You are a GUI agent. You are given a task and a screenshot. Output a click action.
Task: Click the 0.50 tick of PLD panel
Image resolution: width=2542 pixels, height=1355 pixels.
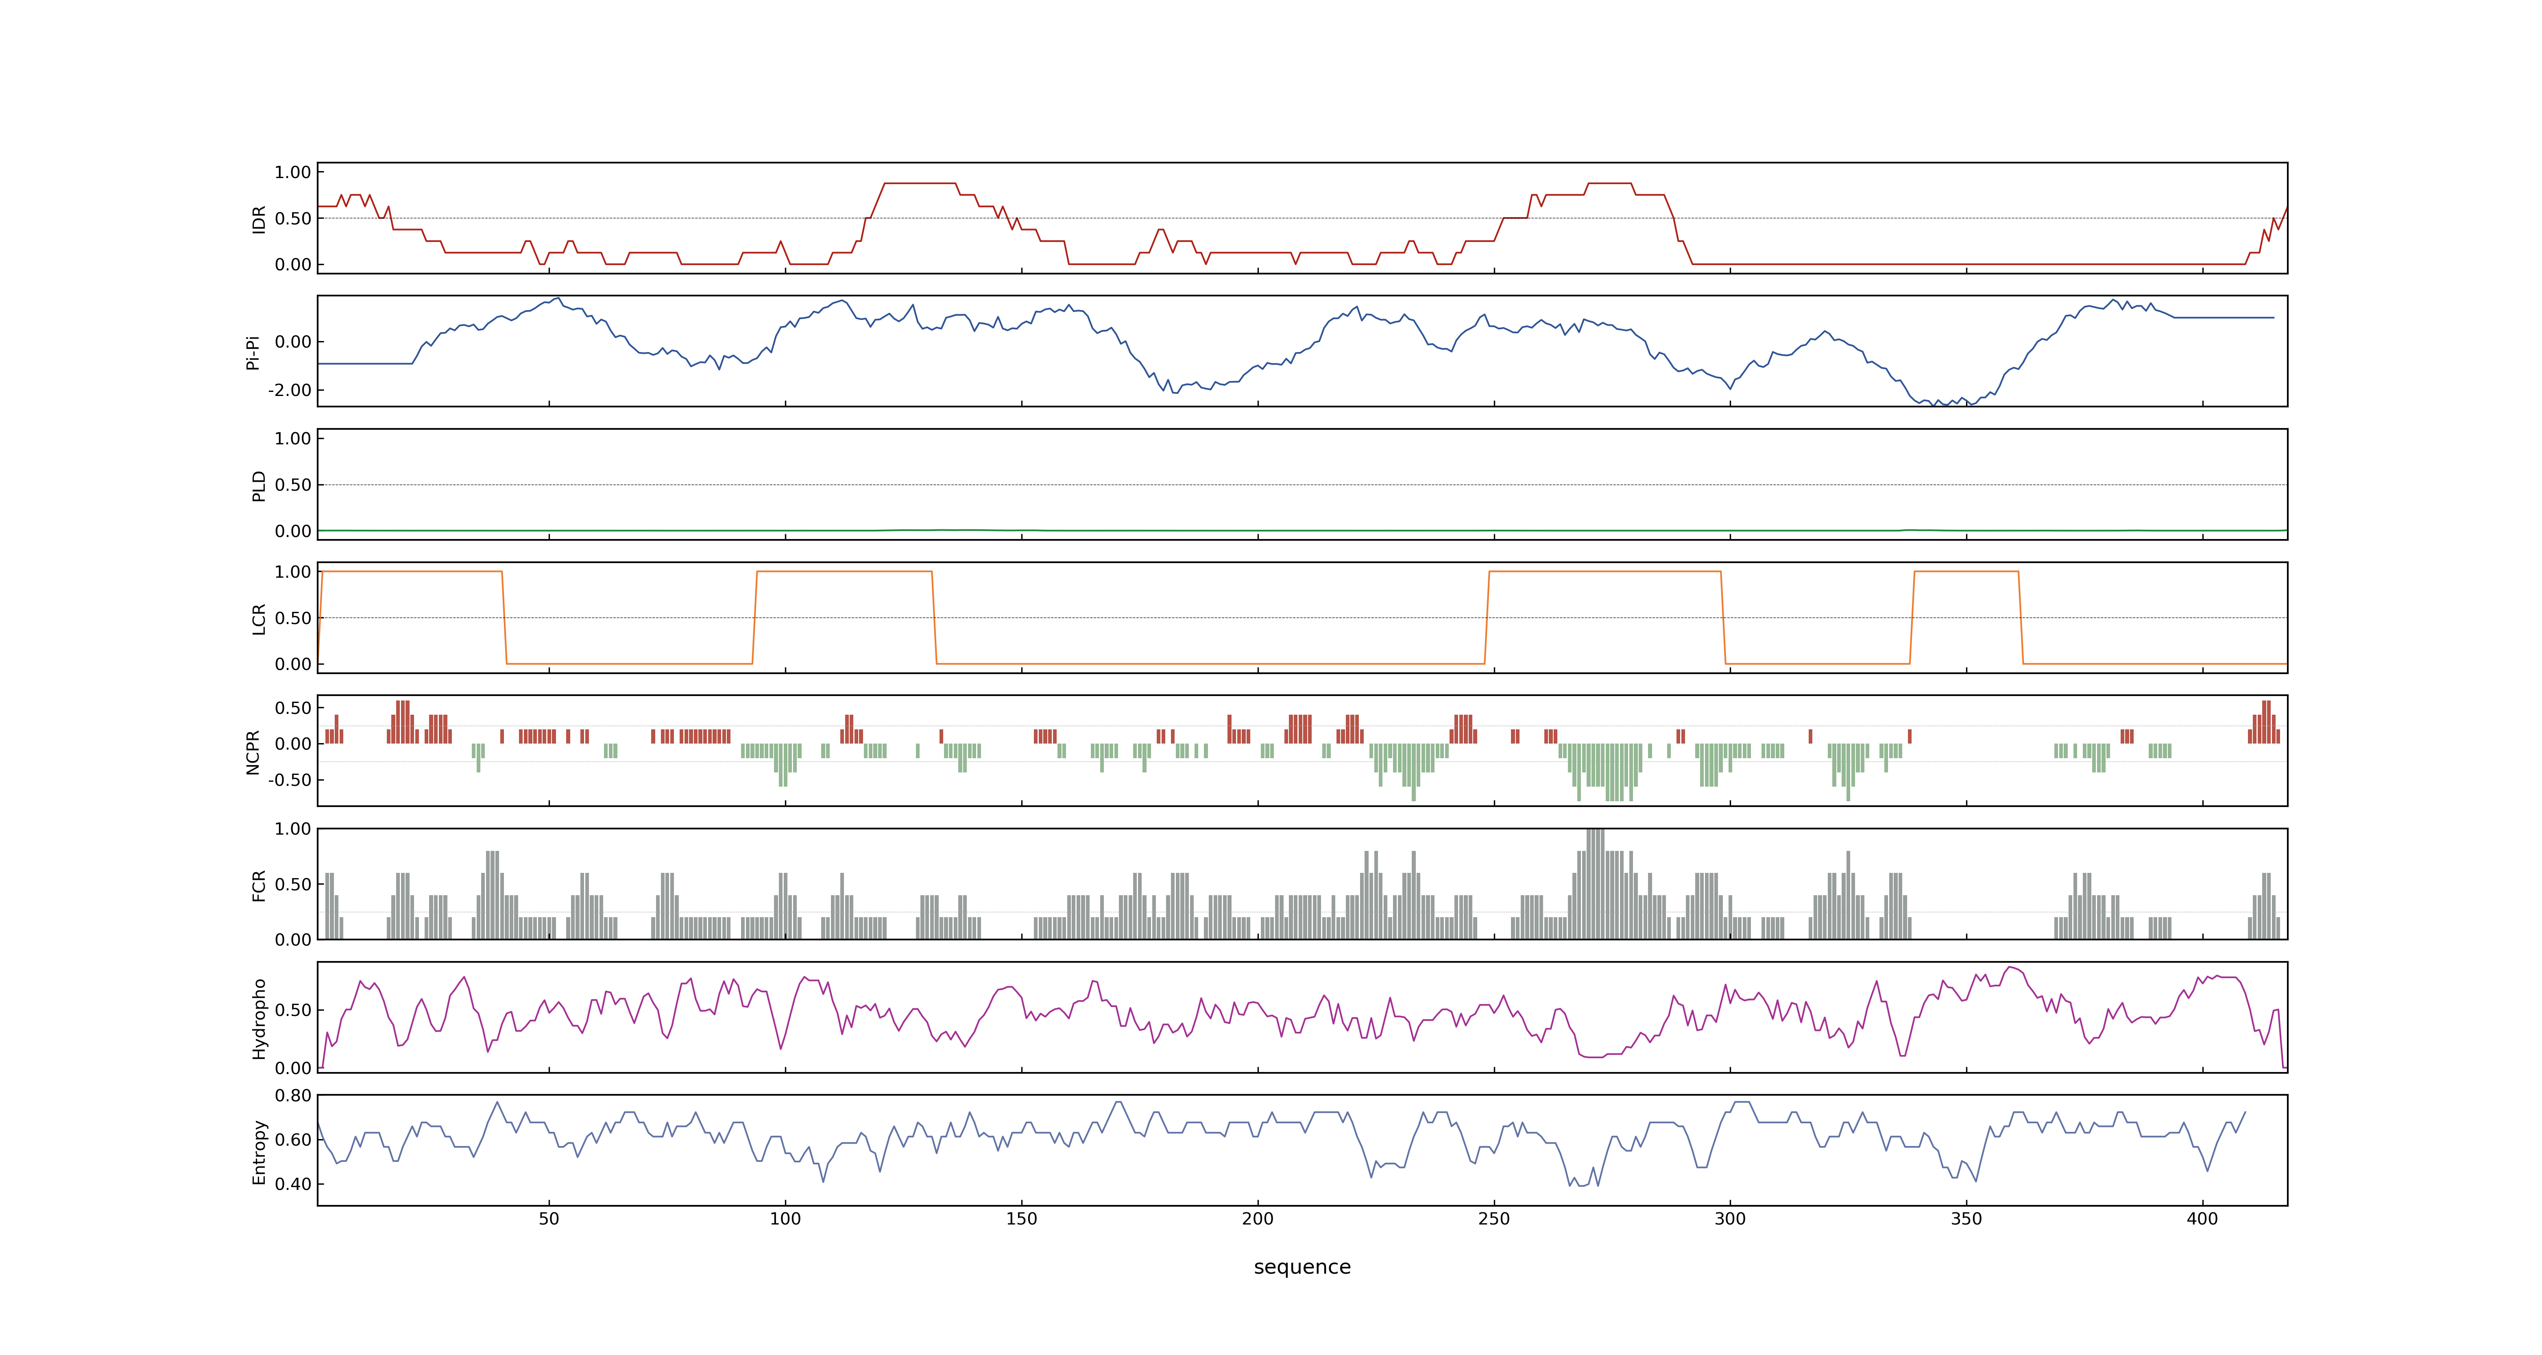293,485
